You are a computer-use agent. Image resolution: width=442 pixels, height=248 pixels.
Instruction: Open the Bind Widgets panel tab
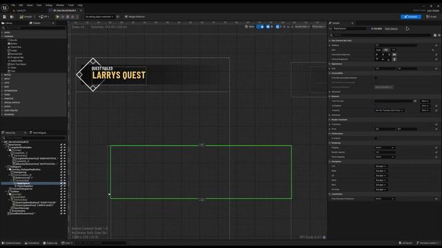38,133
